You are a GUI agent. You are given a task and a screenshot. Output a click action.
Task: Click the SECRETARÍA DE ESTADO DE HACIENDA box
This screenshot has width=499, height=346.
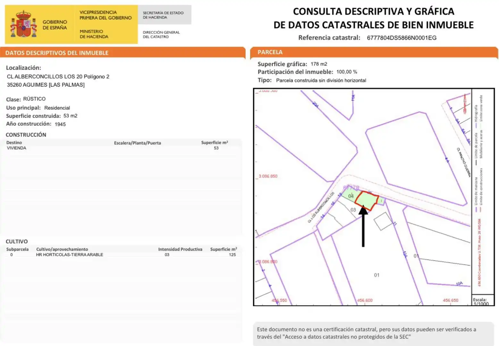(165, 15)
